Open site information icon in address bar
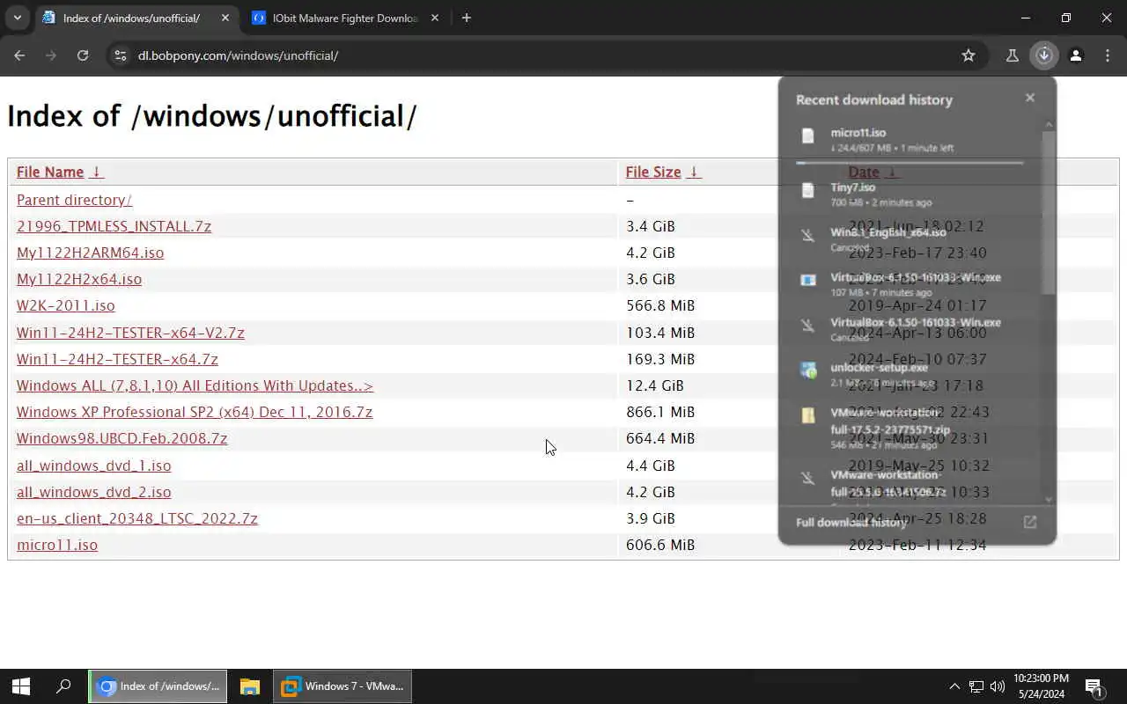 point(121,55)
